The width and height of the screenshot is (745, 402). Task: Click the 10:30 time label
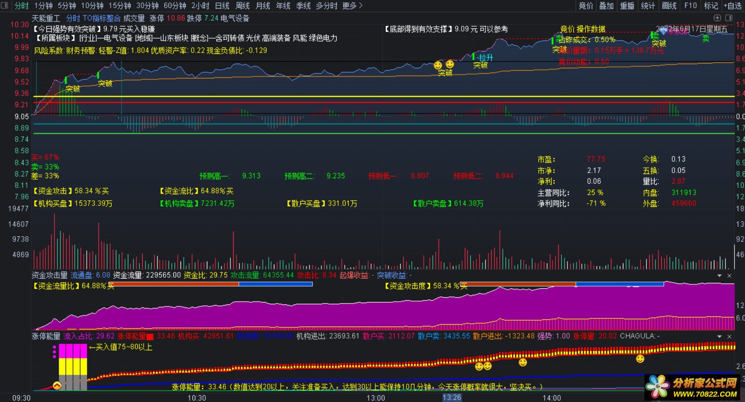click(197, 398)
